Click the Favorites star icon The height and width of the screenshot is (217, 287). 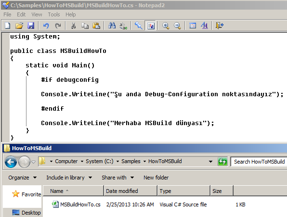(16, 194)
